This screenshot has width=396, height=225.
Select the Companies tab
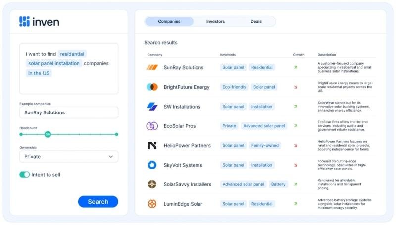[169, 21]
